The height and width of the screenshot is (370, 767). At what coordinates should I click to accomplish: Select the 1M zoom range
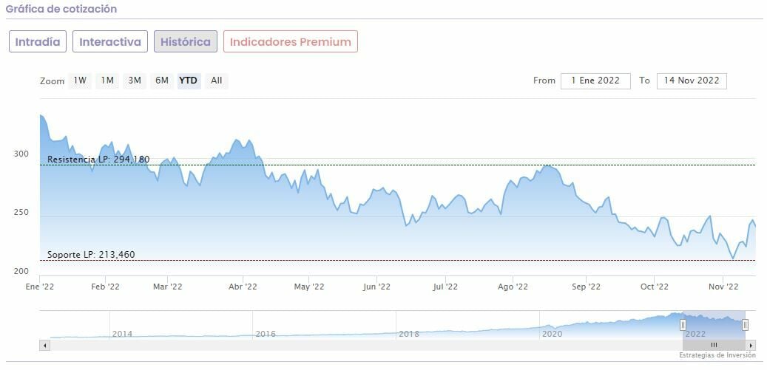coord(107,80)
